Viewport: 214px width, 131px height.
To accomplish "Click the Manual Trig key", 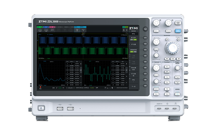I will [177, 82].
